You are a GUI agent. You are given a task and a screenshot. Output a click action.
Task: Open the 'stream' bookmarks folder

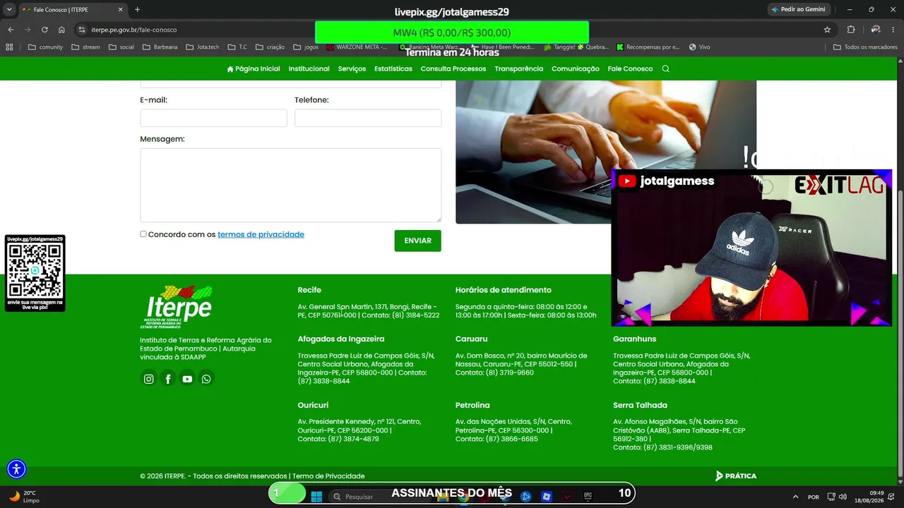tap(85, 47)
